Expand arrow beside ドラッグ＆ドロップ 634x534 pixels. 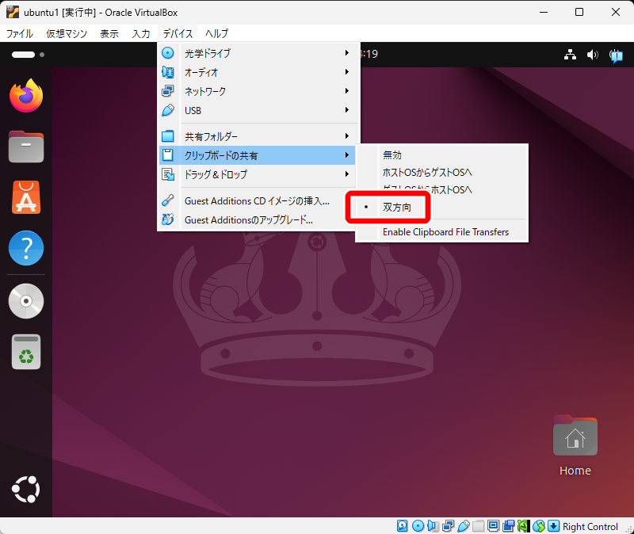click(x=347, y=174)
